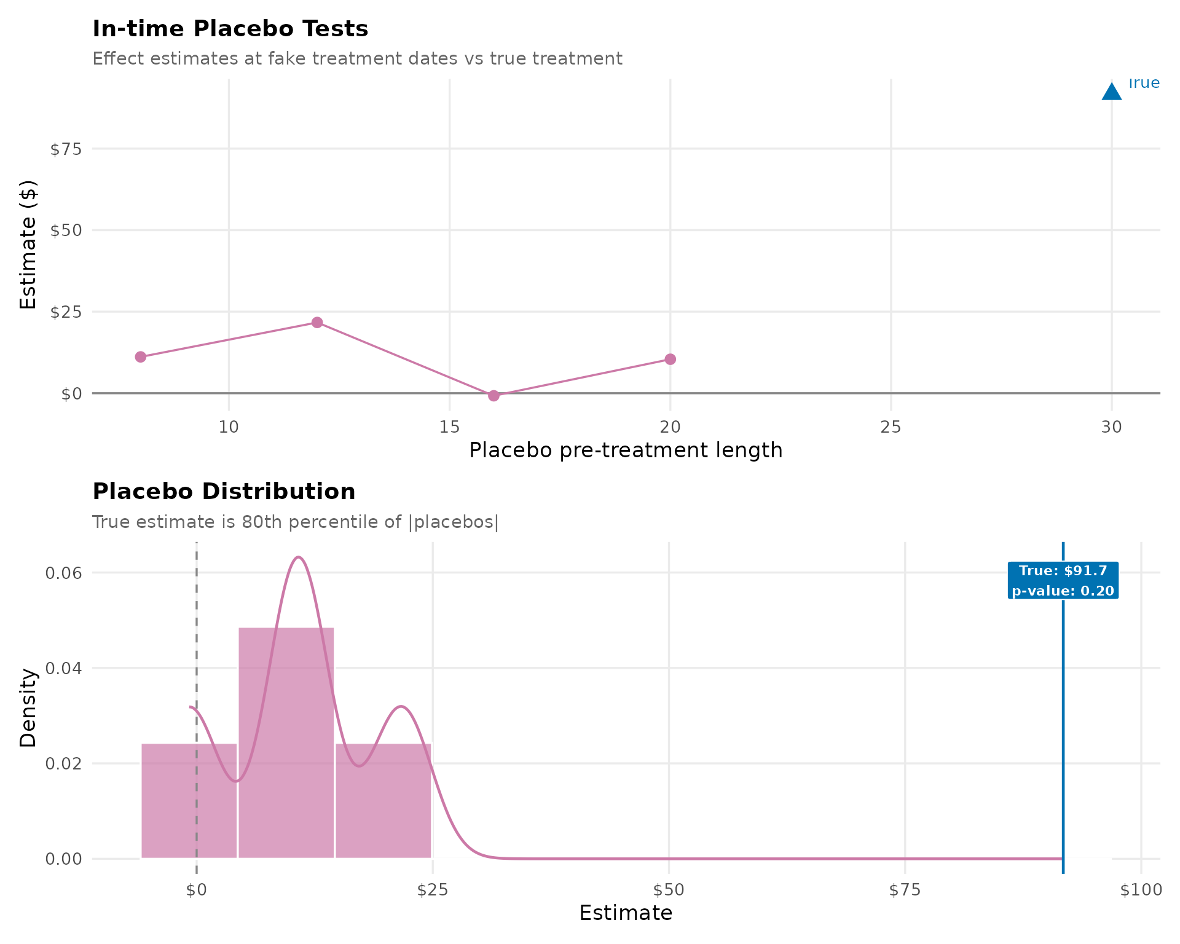Image resolution: width=1180 pixels, height=944 pixels.
Task: Click the '$75' tick on the Estimate ($) axis
Action: point(66,149)
